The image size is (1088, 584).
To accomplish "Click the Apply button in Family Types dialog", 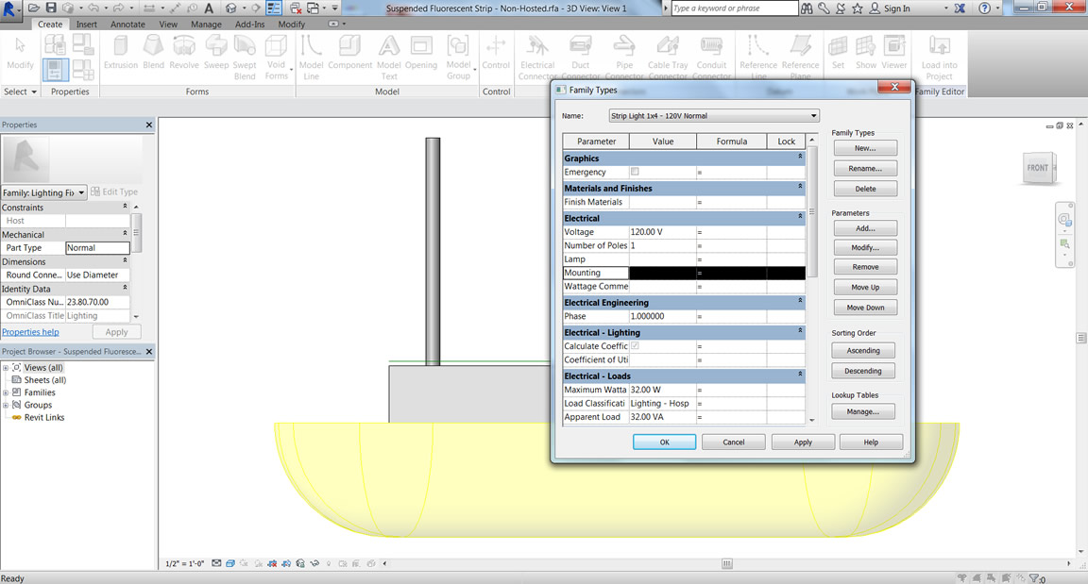I will click(x=803, y=442).
